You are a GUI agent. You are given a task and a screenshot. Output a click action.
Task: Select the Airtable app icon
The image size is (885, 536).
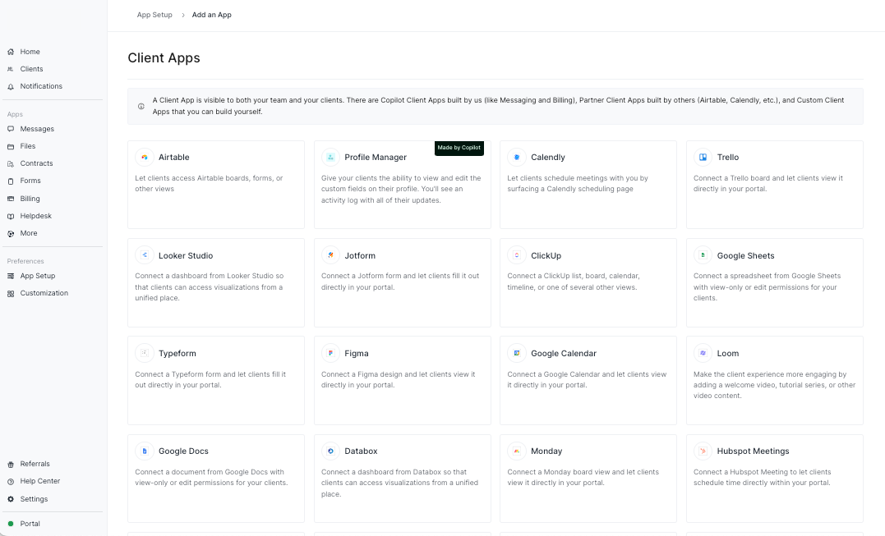tap(145, 157)
